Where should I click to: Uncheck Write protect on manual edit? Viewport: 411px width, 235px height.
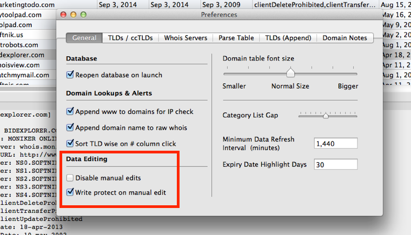point(70,192)
